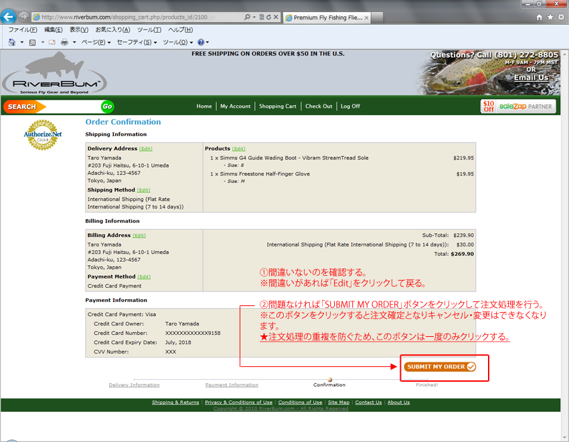569x442 pixels.
Task: Expand dropdown next to RSS feeds icon
Action: [x=42, y=42]
